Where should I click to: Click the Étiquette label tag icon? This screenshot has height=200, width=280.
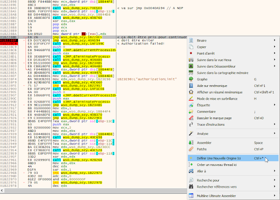[x=191, y=105]
